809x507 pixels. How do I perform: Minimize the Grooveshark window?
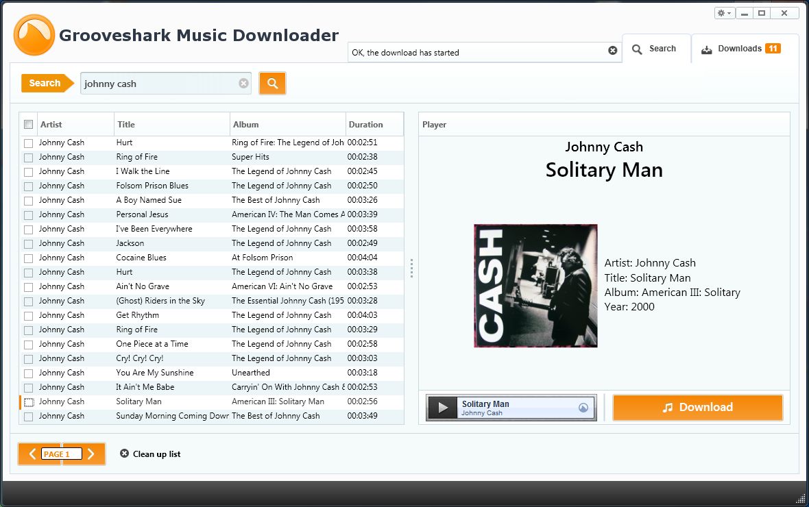[744, 14]
